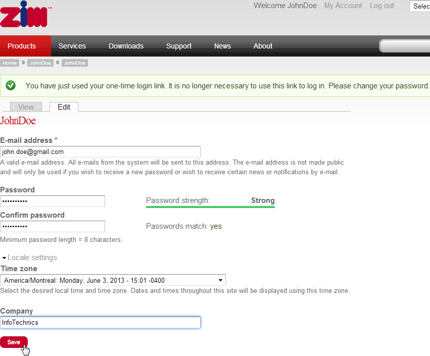Click the Home breadcrumb
The height and width of the screenshot is (356, 430).
[x=10, y=63]
